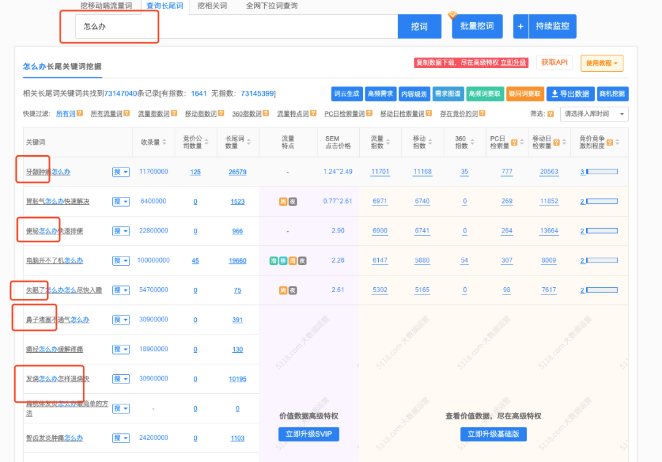This screenshot has width=662, height=462.
Task: Sort by 竞价公司数量 column arrows
Action: point(207,142)
